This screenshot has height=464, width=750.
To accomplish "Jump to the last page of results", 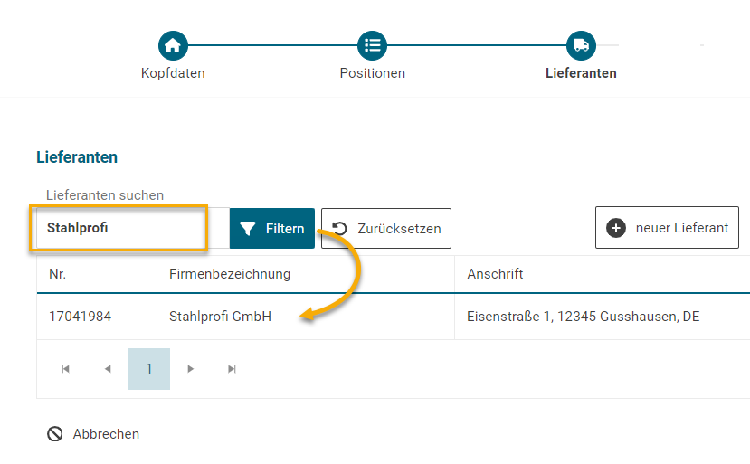I will click(x=233, y=369).
